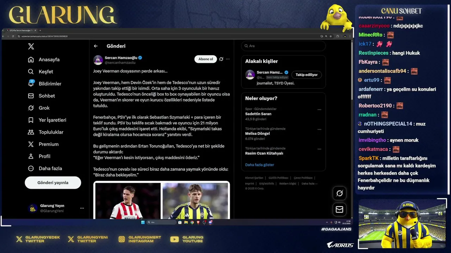This screenshot has width=451, height=253.
Task: Open Sohbet messages
Action: pyautogui.click(x=42, y=96)
